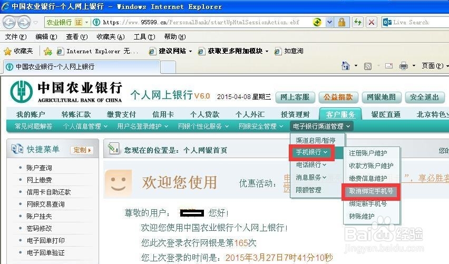
Task: Click the 网上客服 button
Action: 295,97
